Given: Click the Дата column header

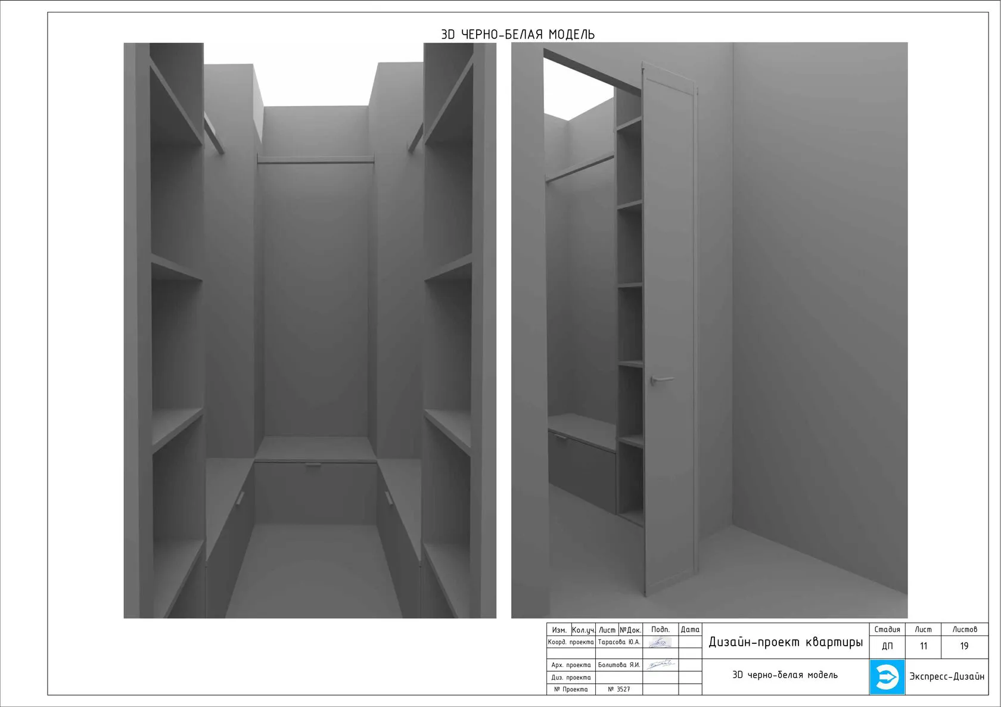Looking at the screenshot, I should [690, 630].
